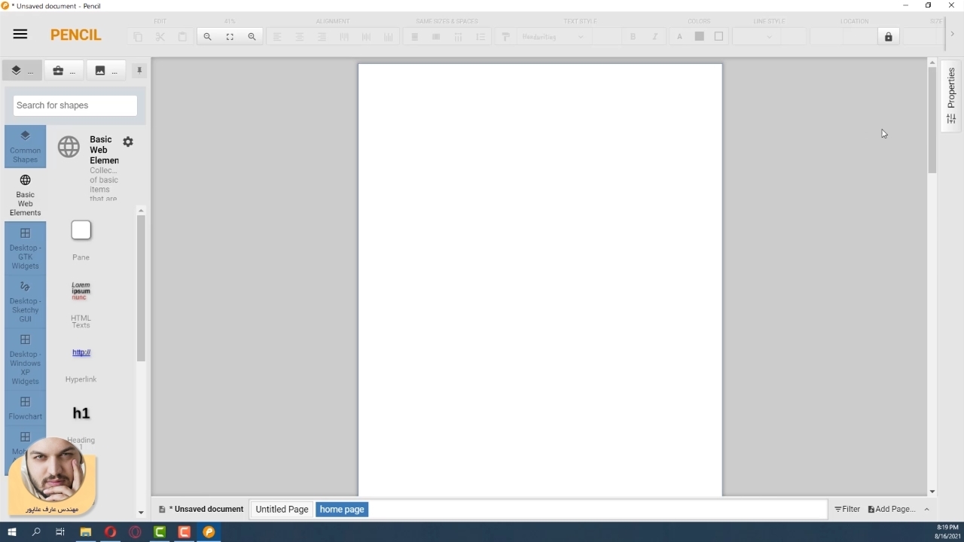964x542 pixels.
Task: Click the zoom in magnifier icon
Action: pyautogui.click(x=252, y=37)
